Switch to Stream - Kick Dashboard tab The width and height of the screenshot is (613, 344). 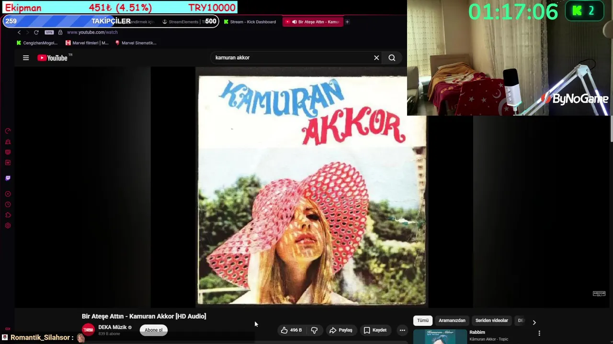point(250,21)
